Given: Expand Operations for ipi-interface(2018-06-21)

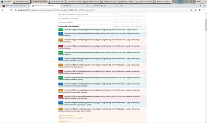Looking at the screenshot, I should click(137, 26).
